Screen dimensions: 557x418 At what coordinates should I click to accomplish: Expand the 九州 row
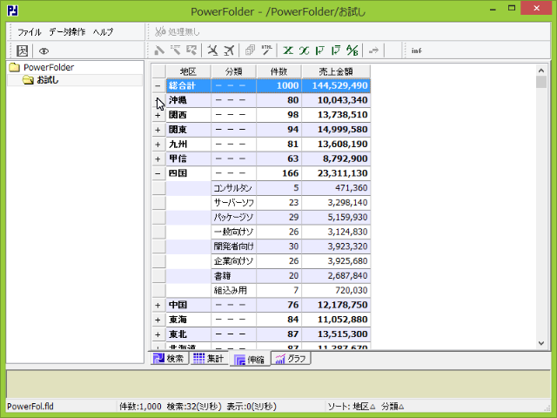pyautogui.click(x=158, y=145)
